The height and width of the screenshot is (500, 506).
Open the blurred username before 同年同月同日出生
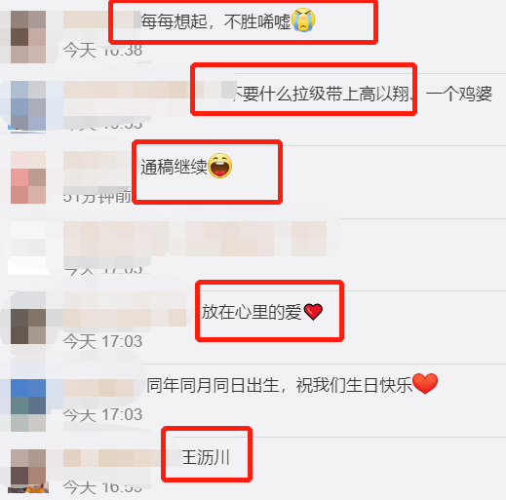tap(98, 388)
